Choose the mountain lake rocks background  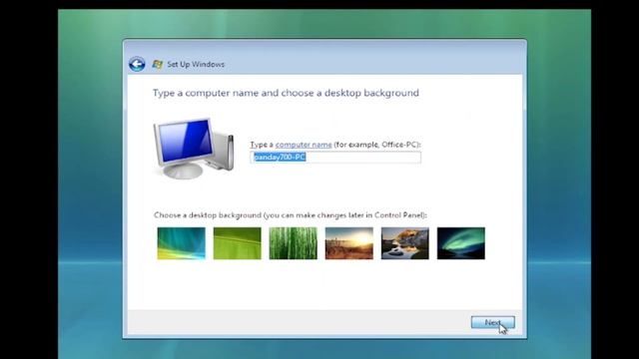tap(405, 243)
